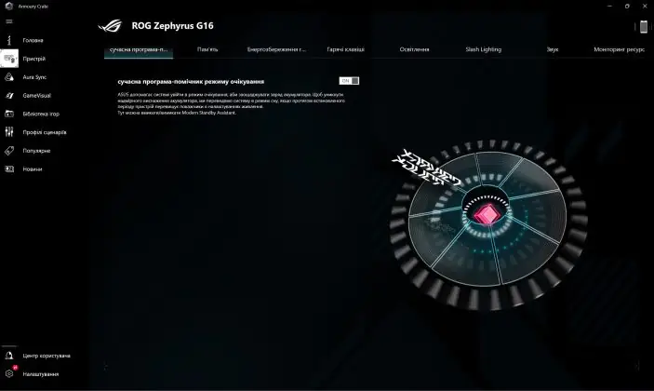
Task: Open the GameVisual display icon
Action: 9,95
